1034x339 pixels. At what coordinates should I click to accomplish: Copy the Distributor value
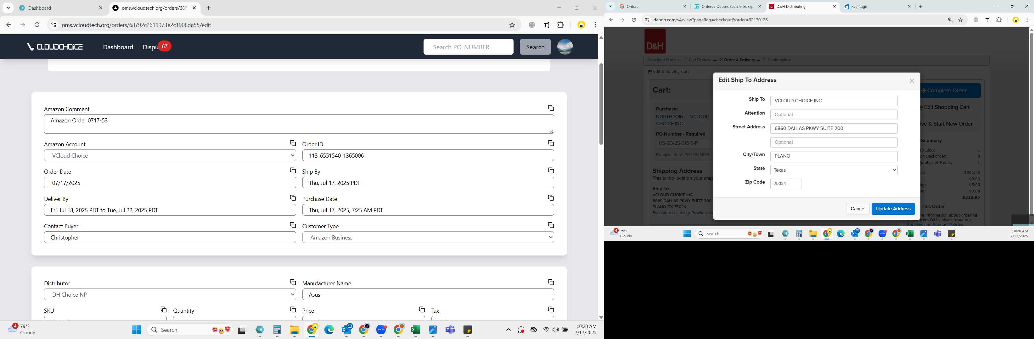[293, 282]
